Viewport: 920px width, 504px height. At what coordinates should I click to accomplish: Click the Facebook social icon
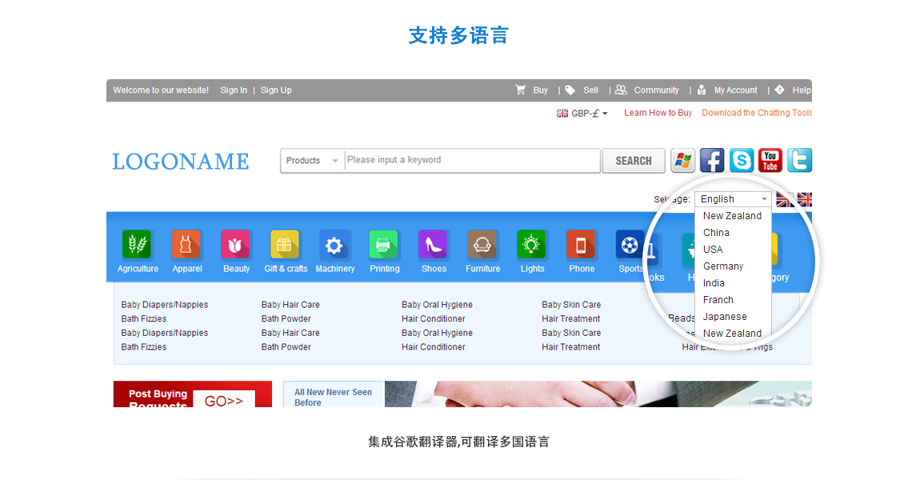[712, 160]
